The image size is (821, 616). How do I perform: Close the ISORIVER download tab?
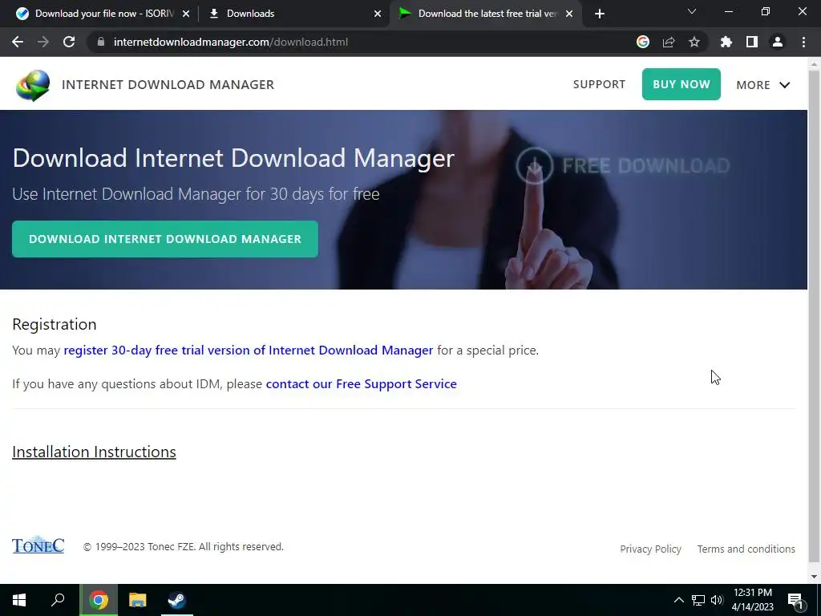(x=186, y=14)
